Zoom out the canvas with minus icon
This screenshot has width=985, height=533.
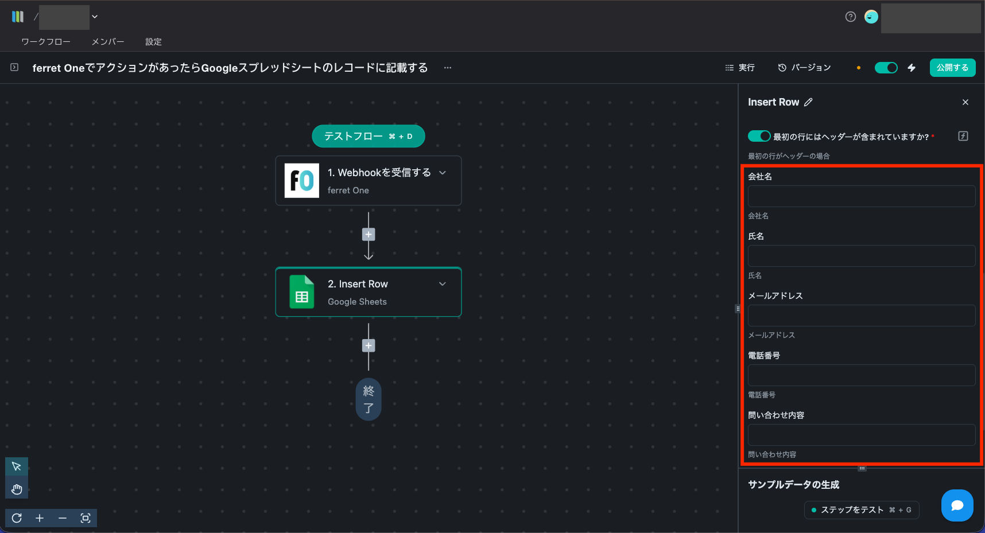(x=63, y=518)
